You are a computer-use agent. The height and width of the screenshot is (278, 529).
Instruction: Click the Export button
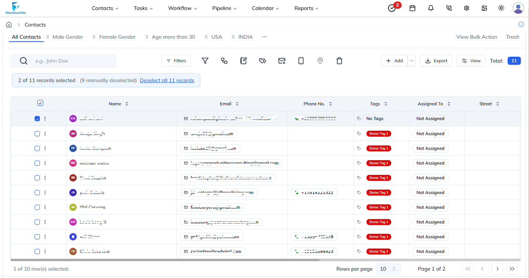(436, 61)
